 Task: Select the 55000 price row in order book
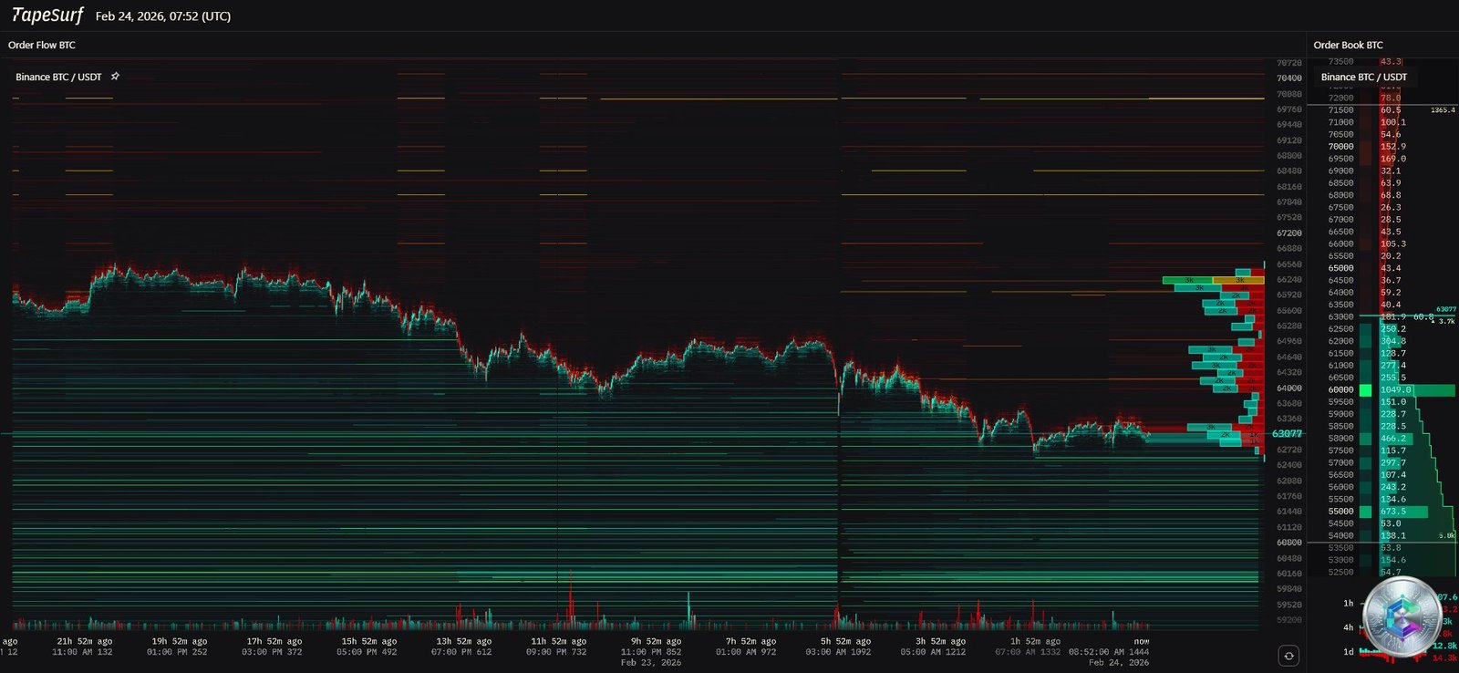coord(1382,512)
